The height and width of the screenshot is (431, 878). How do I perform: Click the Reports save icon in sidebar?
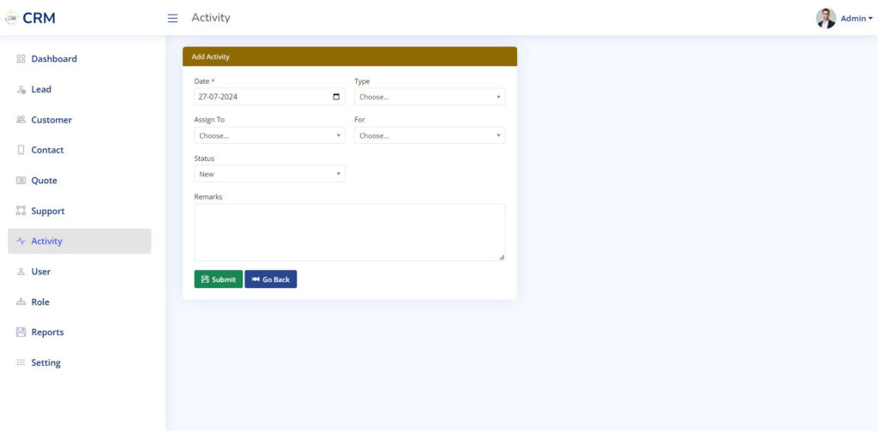click(x=21, y=332)
